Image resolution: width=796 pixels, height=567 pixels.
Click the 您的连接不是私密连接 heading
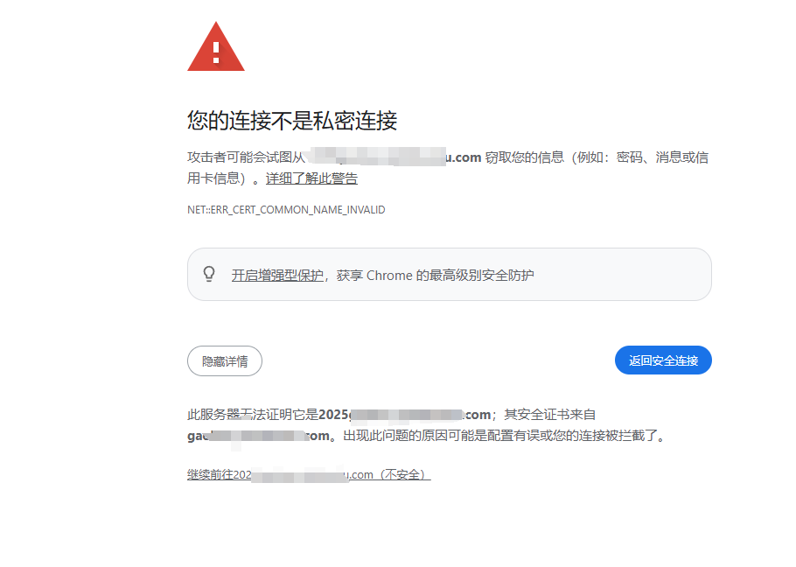point(292,120)
